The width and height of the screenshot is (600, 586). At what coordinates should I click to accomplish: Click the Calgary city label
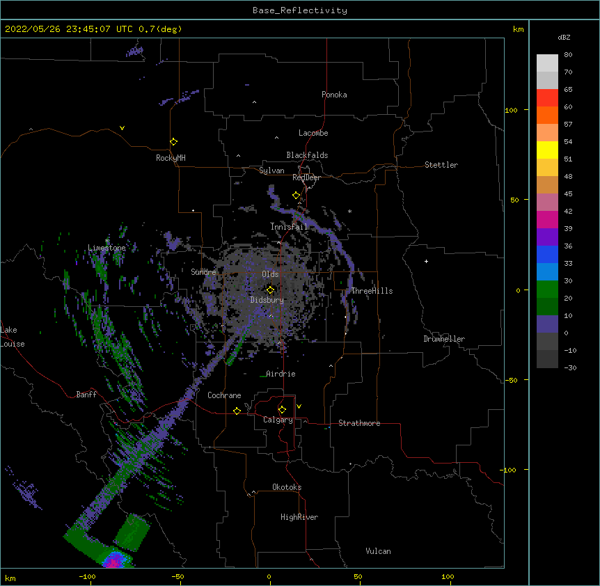click(278, 420)
